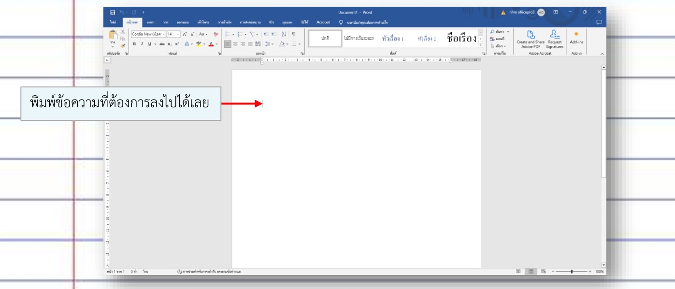Expand the Styles gallery More arrow
The width and height of the screenshot is (675, 289).
point(480,45)
